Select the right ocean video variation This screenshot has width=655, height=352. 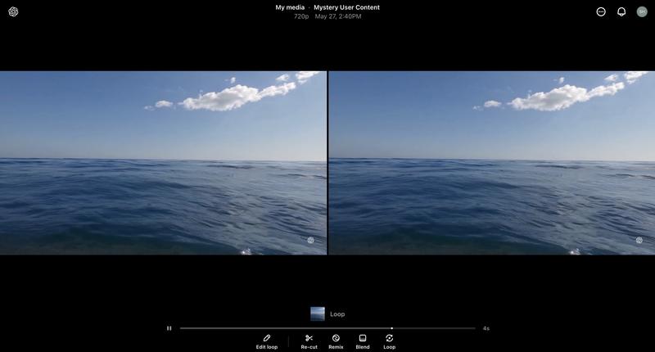tap(492, 162)
